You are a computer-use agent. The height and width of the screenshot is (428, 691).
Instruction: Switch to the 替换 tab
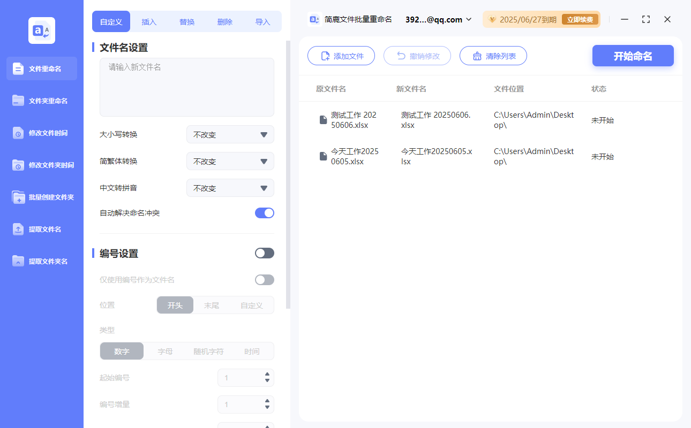coord(187,21)
